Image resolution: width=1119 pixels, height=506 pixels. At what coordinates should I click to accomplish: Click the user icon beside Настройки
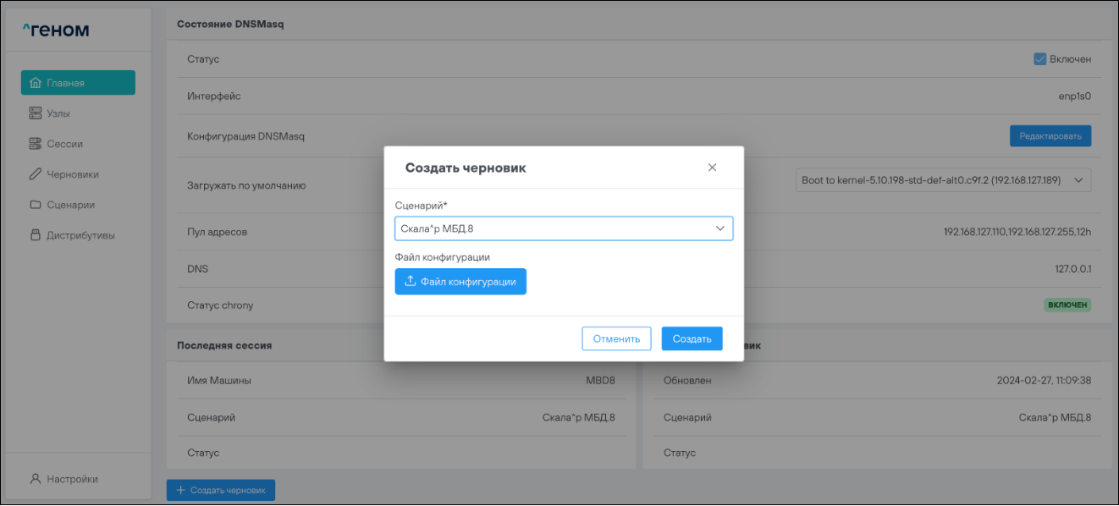(36, 479)
